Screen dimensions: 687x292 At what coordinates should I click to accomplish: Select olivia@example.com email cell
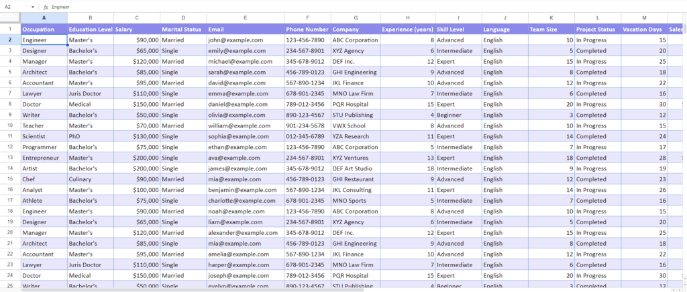pos(246,115)
